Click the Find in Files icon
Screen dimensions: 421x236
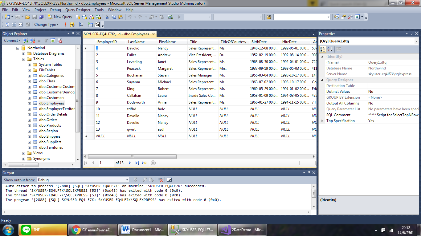click(269, 17)
